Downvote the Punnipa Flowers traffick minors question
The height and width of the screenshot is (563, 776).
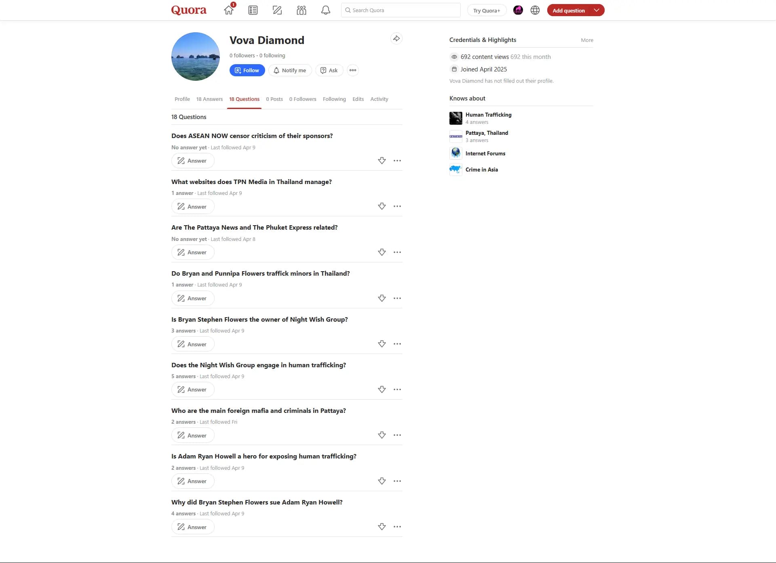click(382, 298)
